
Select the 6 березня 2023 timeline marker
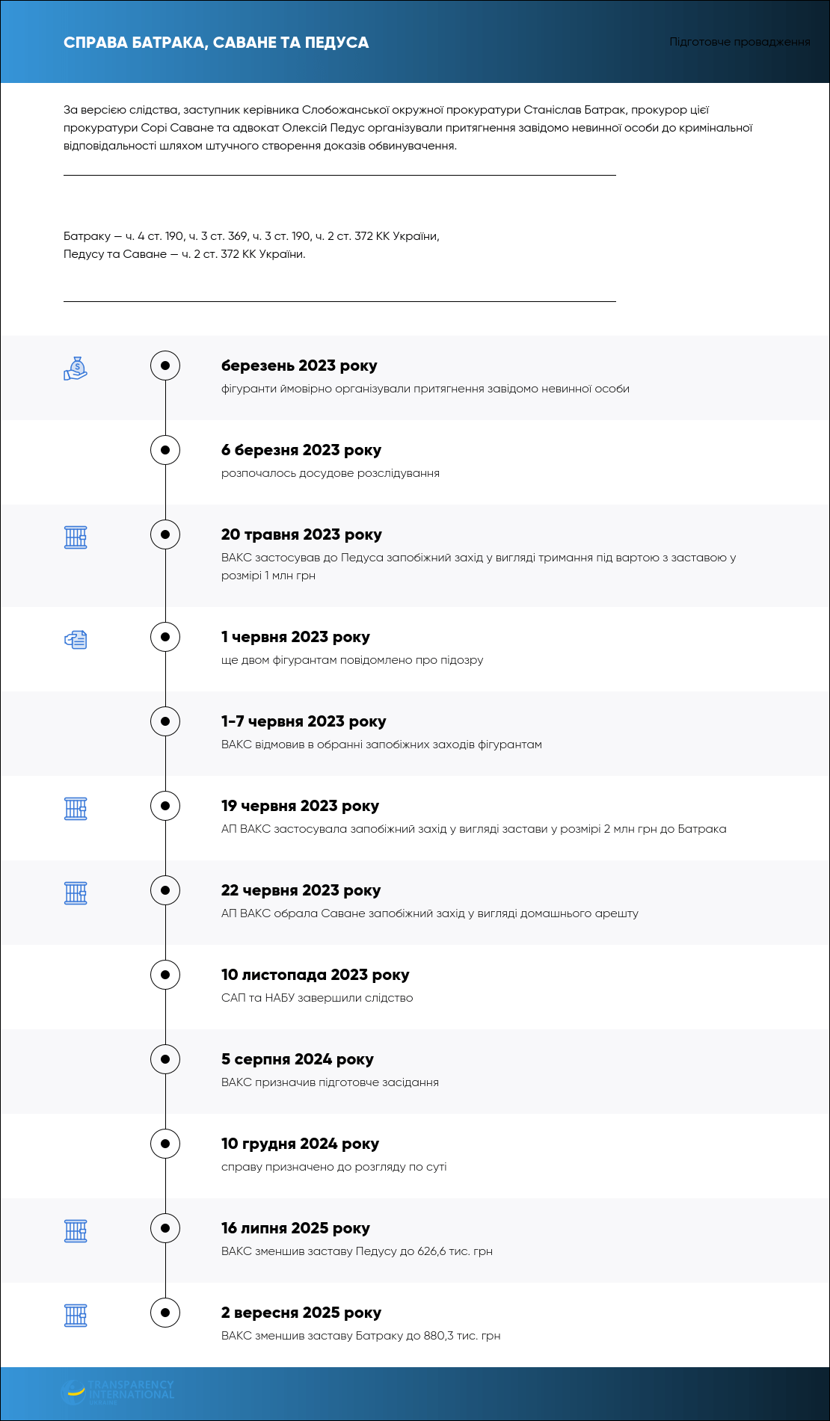(x=165, y=450)
